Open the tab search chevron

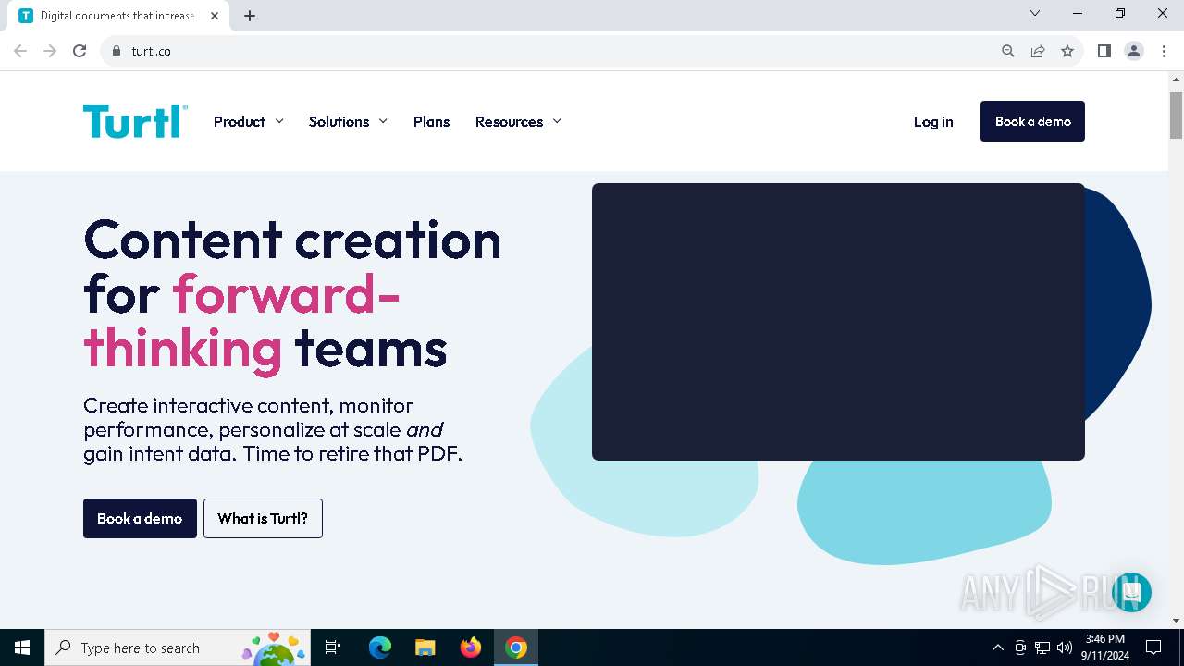click(x=1035, y=13)
